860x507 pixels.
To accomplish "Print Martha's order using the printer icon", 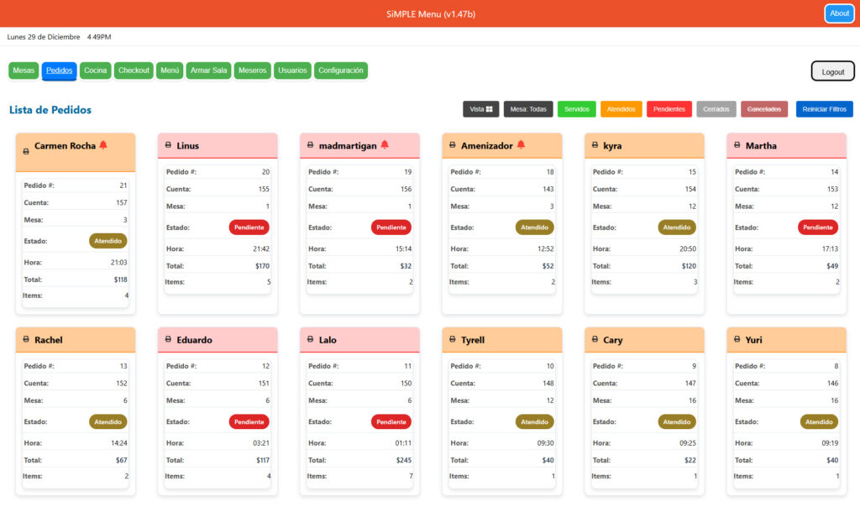I will click(737, 146).
